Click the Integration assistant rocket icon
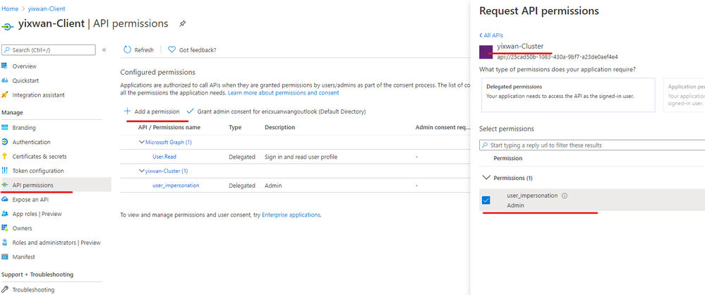This screenshot has height=295, width=705. coord(5,95)
